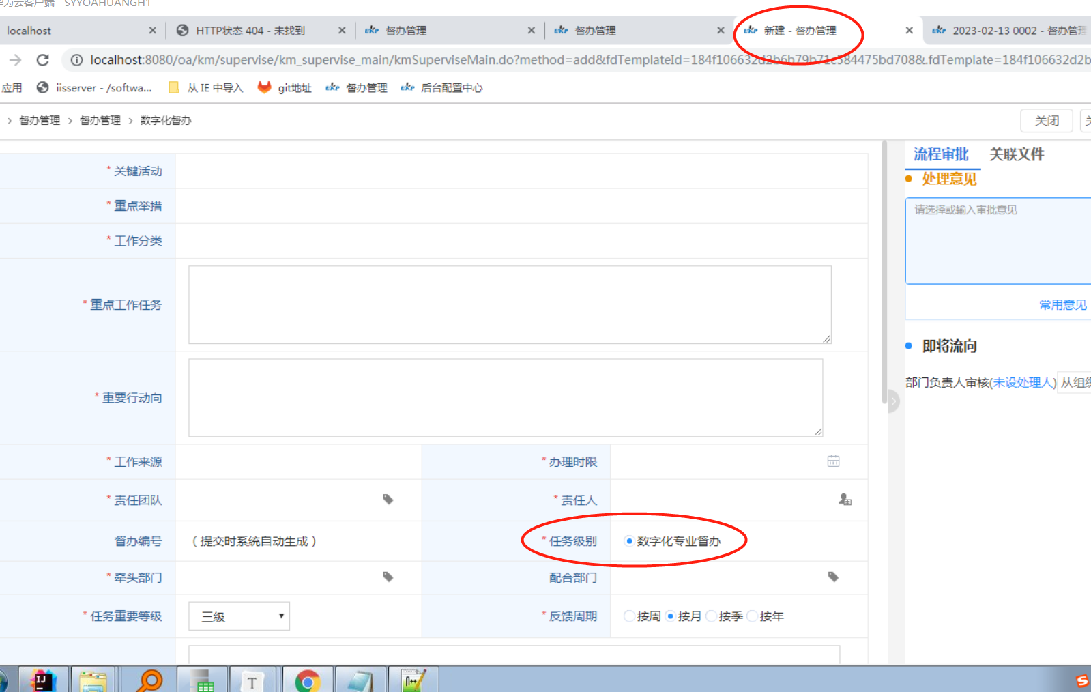Reload the page with the refresh icon
Image resolution: width=1091 pixels, height=692 pixels.
(42, 60)
